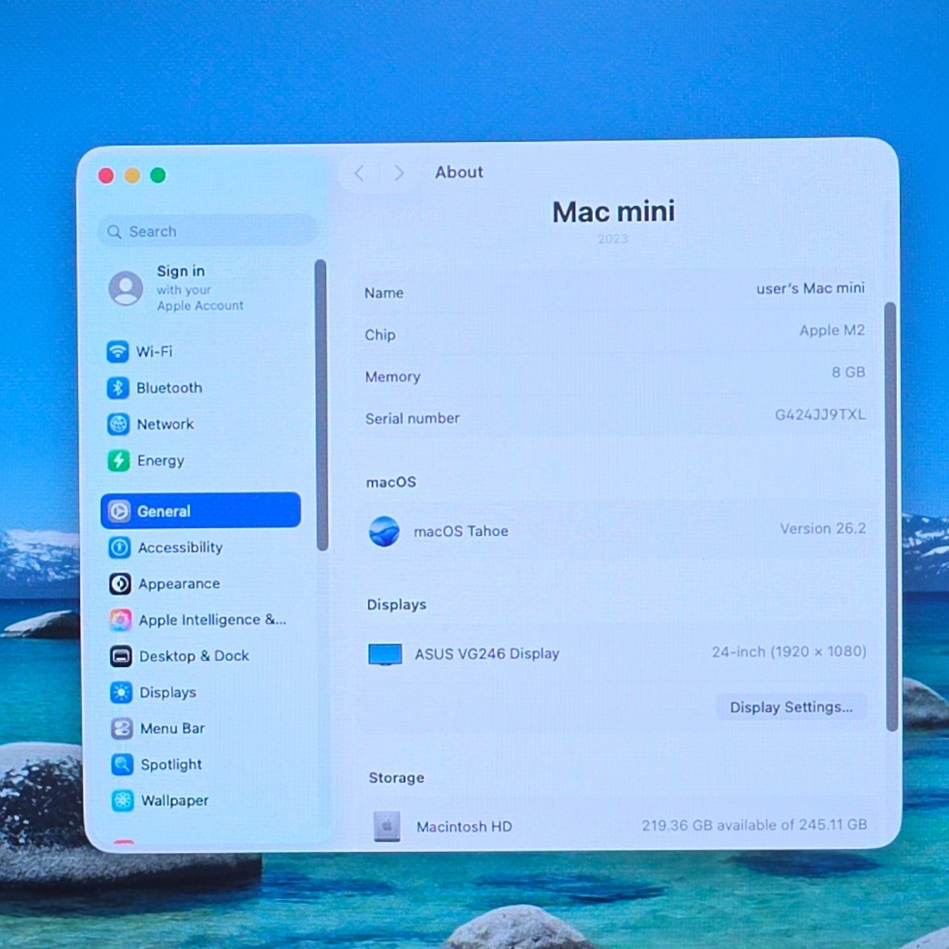Click the ASUS display monitor icon
This screenshot has width=949, height=949.
click(x=385, y=654)
